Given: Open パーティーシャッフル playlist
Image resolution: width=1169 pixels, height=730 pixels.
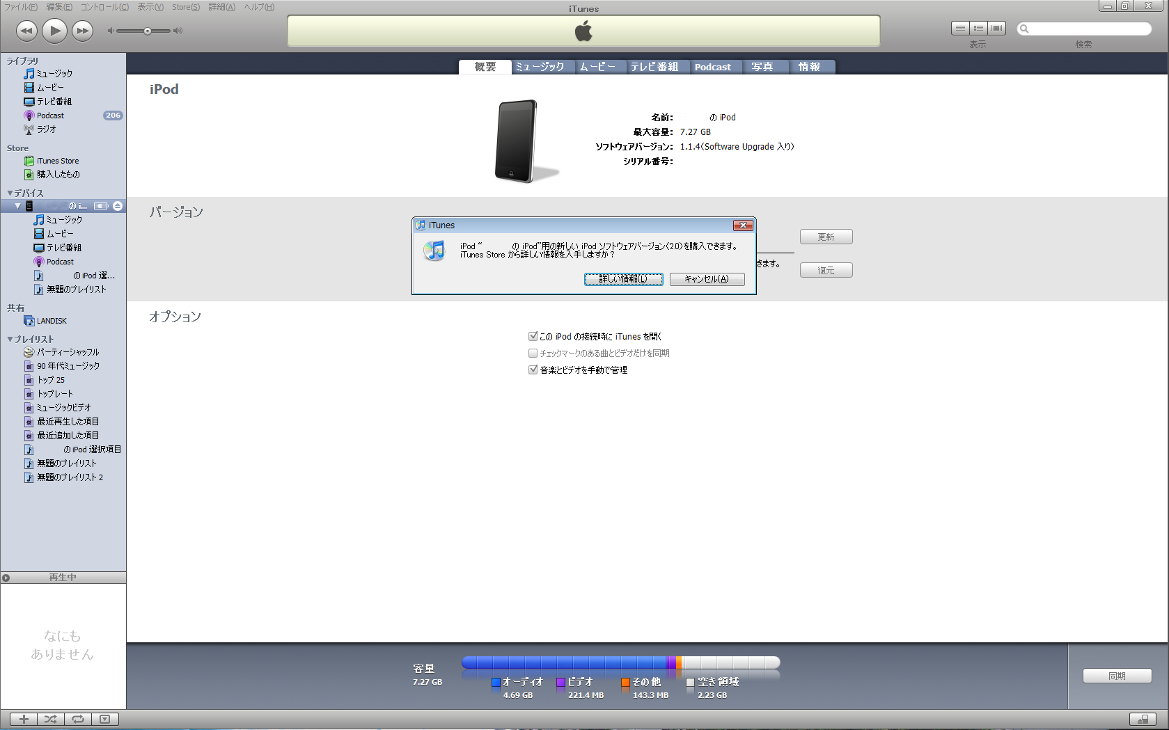Looking at the screenshot, I should click(68, 352).
